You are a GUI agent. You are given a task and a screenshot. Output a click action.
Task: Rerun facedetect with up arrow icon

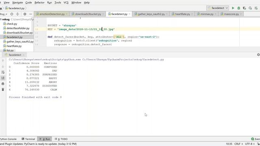[x=3, y=61]
